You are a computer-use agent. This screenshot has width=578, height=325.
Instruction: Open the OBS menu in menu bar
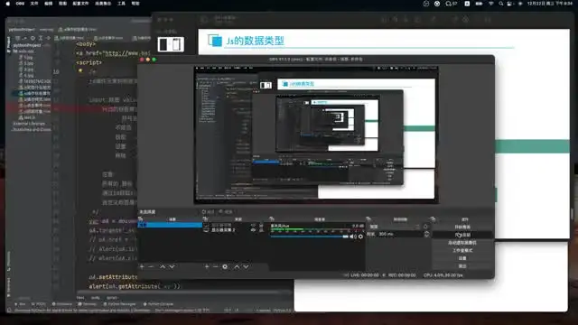(20, 4)
